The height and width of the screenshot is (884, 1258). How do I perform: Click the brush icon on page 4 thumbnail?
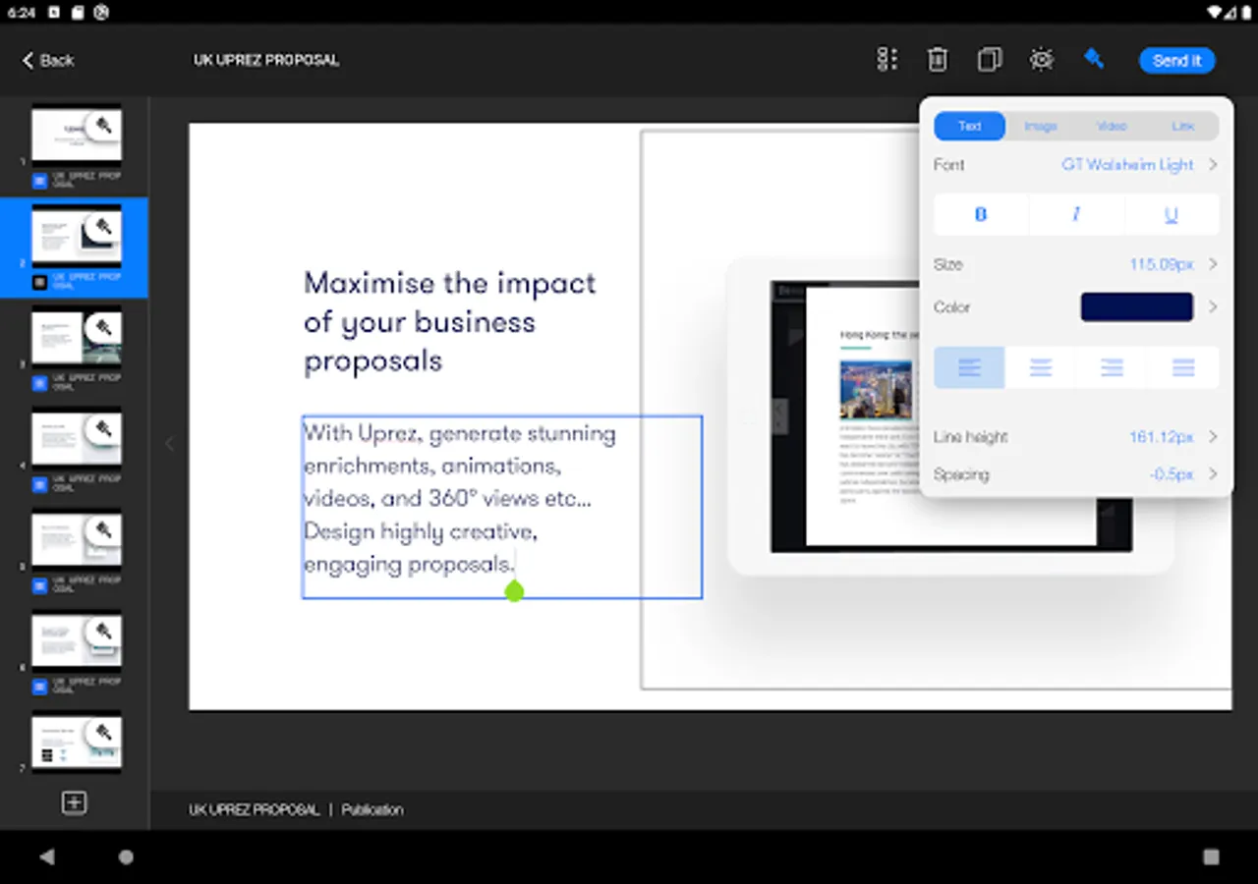103,429
